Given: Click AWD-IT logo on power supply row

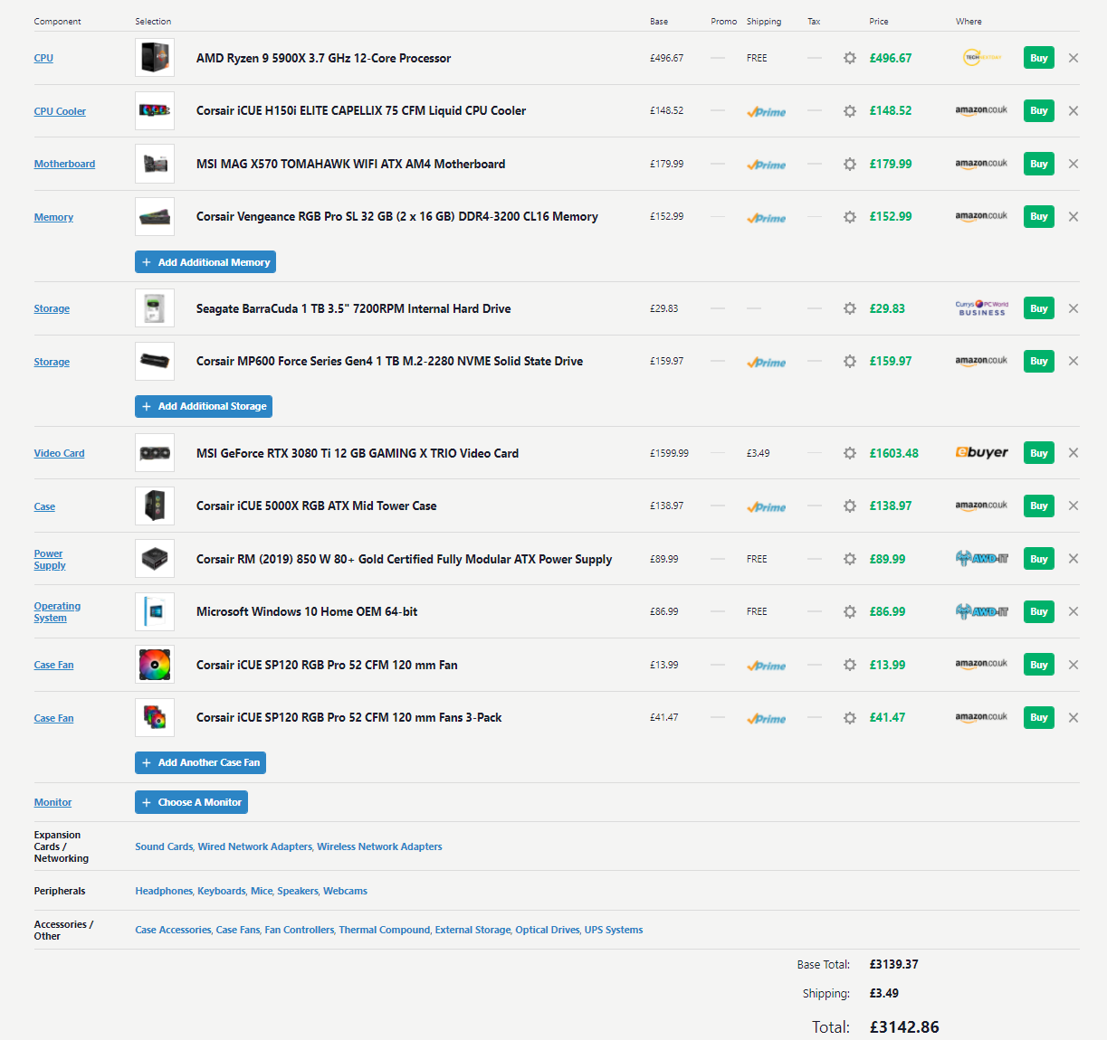Looking at the screenshot, I should [x=982, y=559].
